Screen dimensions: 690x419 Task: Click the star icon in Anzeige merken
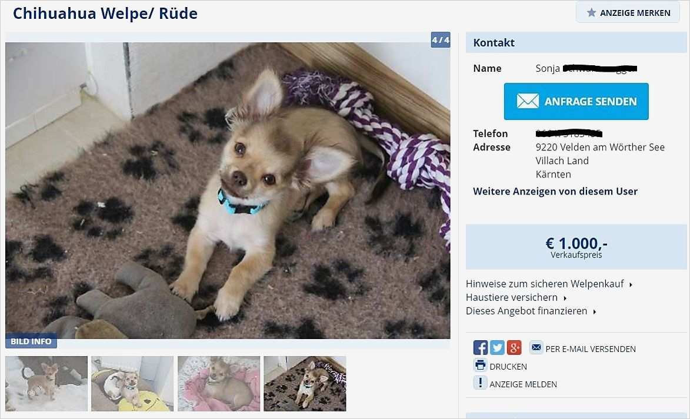pyautogui.click(x=591, y=12)
